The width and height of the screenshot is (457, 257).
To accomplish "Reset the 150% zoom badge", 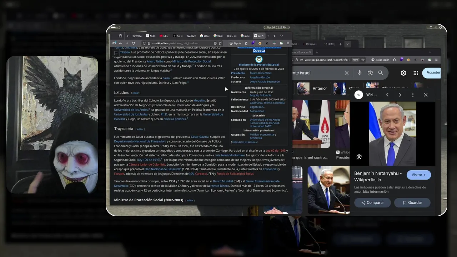I will (356, 60).
